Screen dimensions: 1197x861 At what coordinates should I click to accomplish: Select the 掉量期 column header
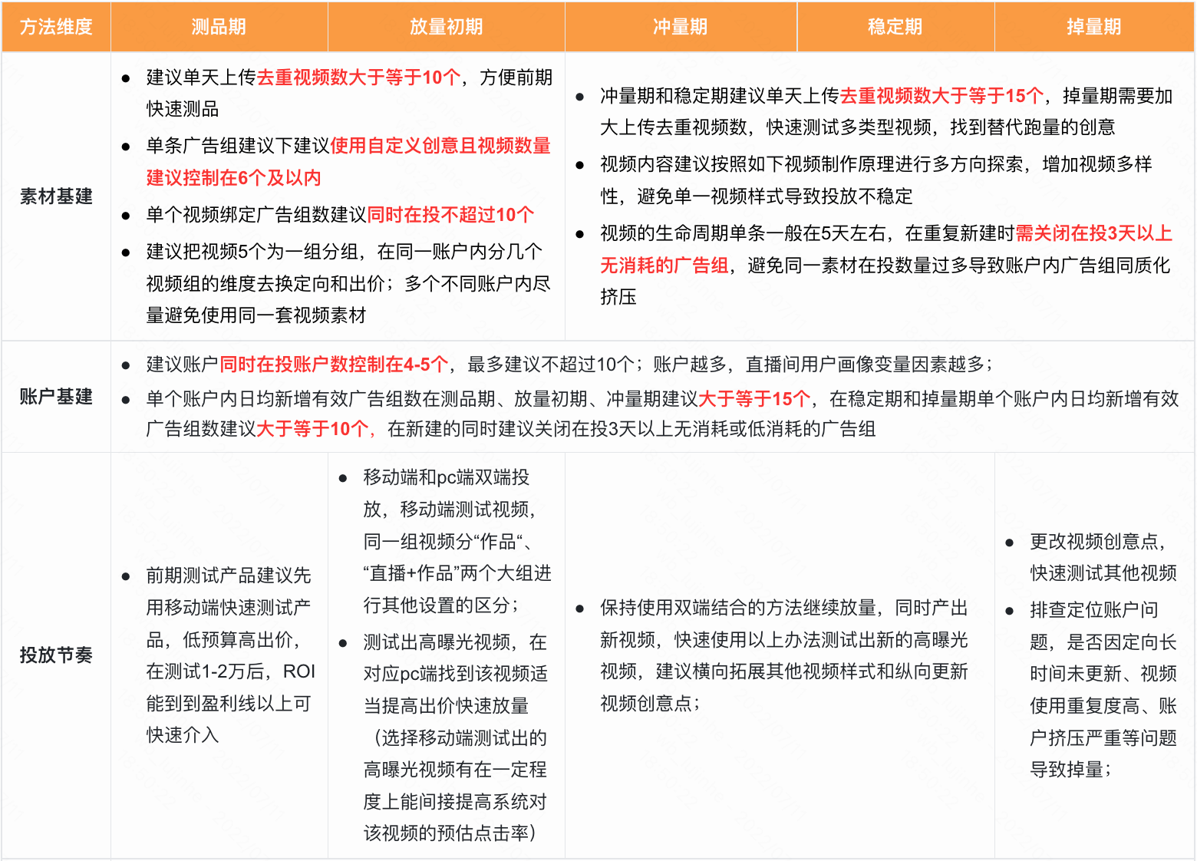[1093, 27]
